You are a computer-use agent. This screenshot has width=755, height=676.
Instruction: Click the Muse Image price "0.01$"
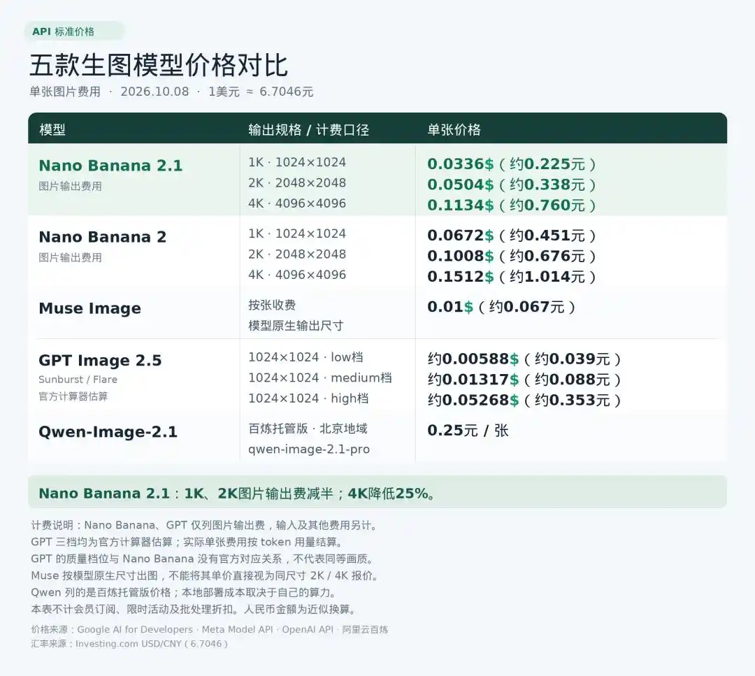(x=450, y=307)
